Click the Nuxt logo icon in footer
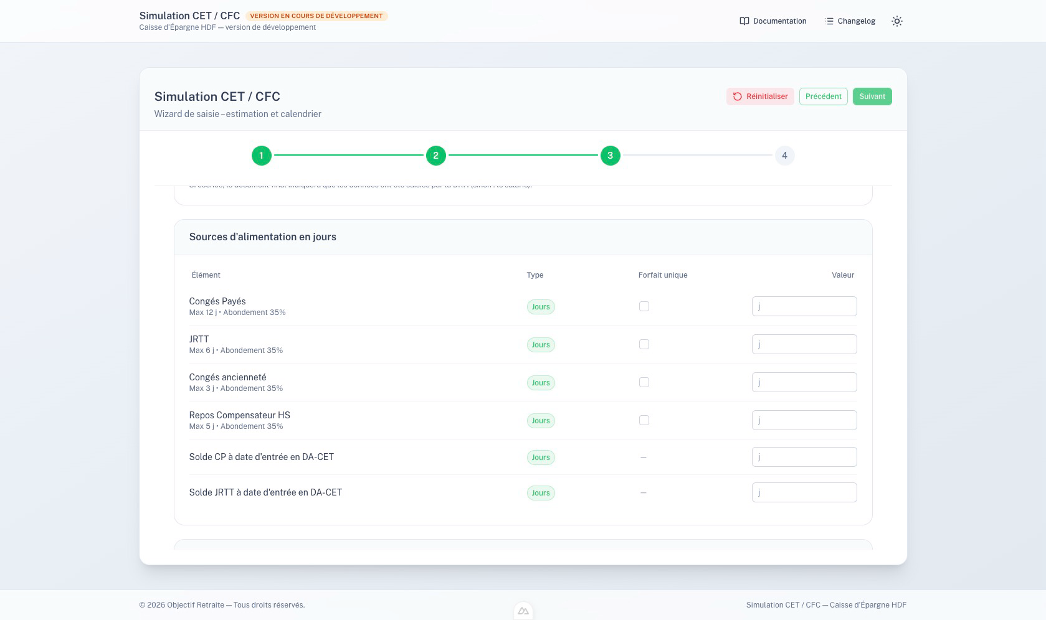The height and width of the screenshot is (620, 1046). (523, 611)
